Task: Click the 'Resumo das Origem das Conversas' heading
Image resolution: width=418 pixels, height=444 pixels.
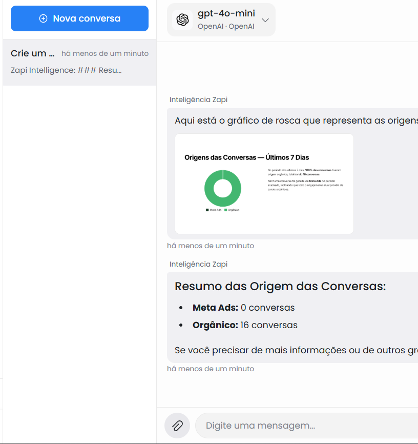Action: (x=280, y=286)
